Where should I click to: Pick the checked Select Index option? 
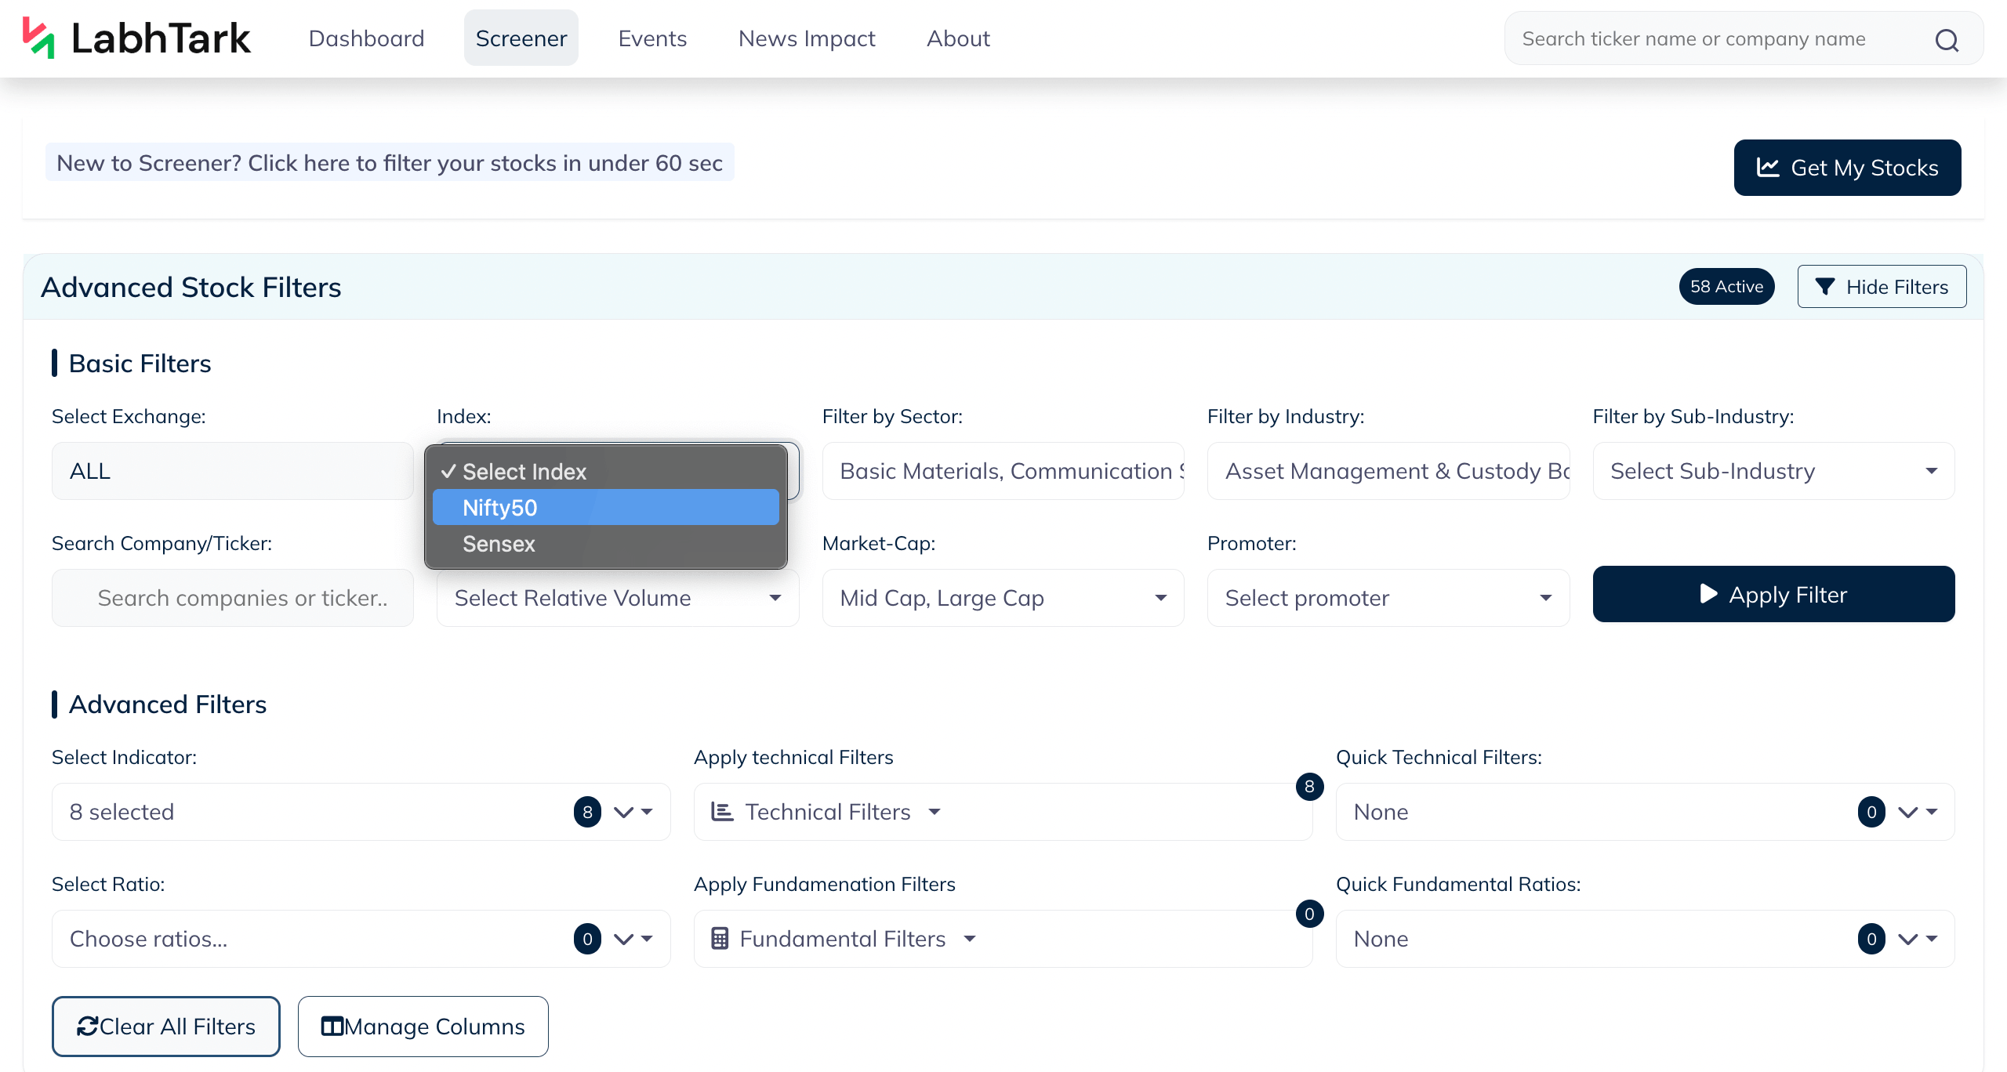(605, 471)
